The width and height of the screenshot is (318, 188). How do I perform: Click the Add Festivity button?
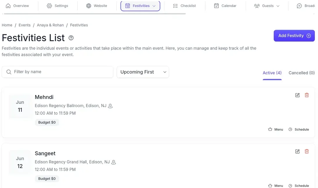pyautogui.click(x=294, y=36)
